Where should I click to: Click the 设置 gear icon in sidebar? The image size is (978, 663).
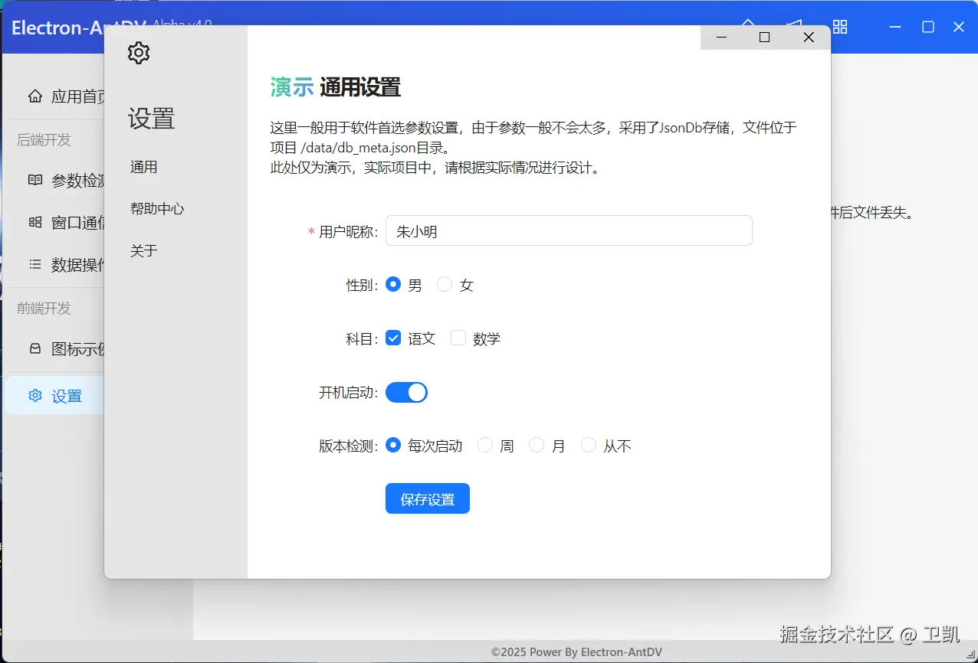pos(34,395)
